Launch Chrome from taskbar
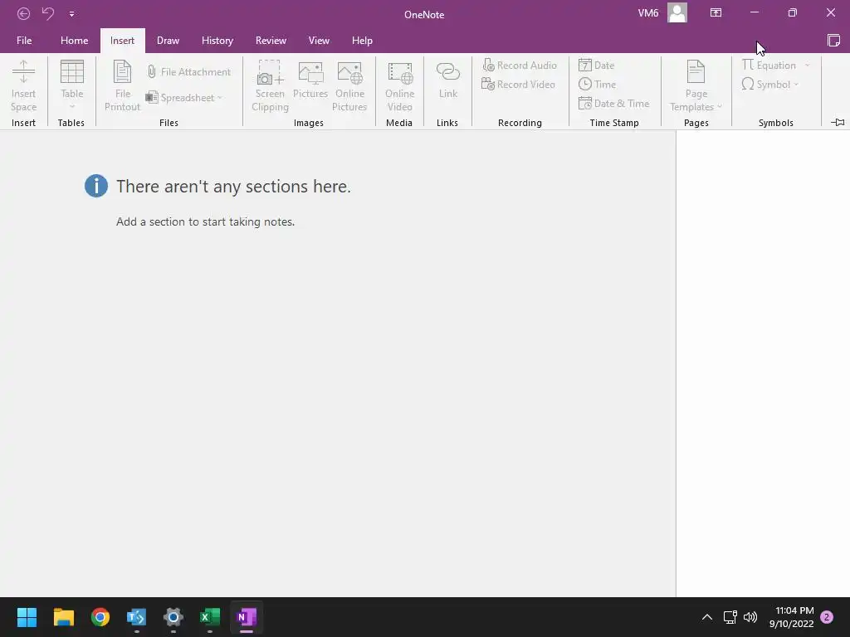The height and width of the screenshot is (637, 850). [100, 617]
